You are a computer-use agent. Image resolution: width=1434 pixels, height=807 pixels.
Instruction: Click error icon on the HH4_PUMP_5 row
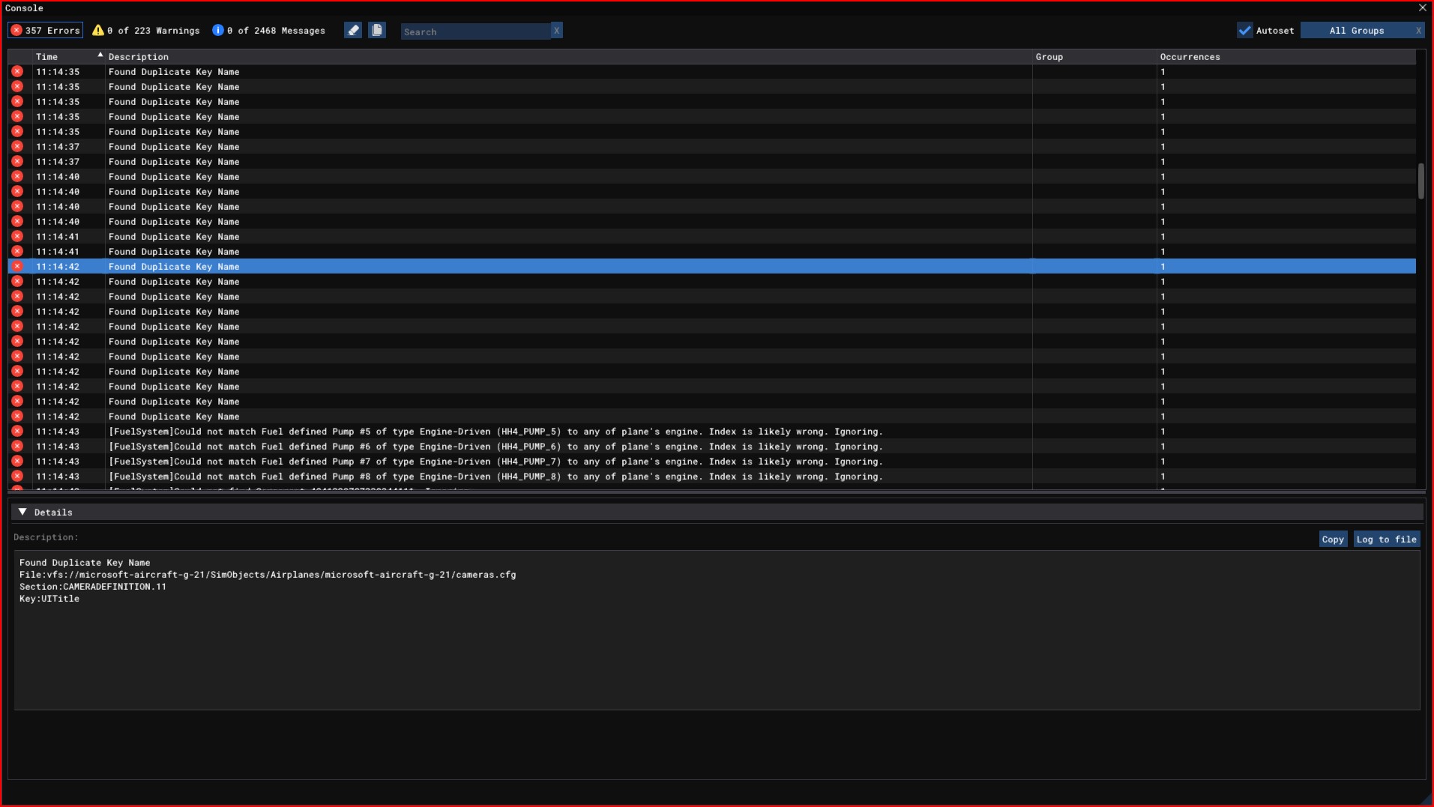coord(17,432)
